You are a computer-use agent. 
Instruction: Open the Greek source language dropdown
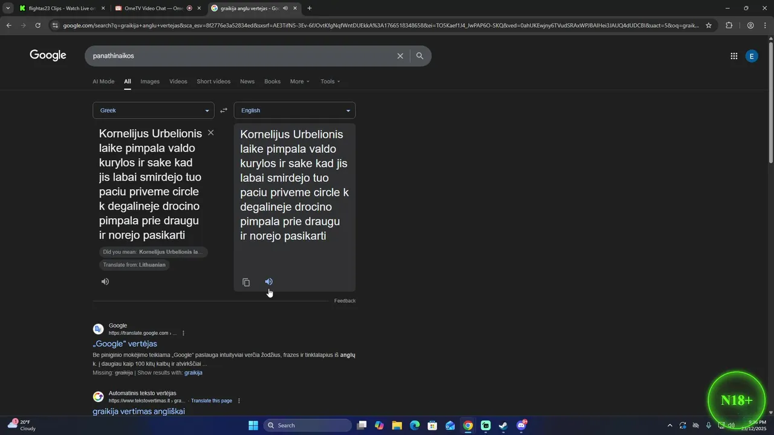click(154, 111)
